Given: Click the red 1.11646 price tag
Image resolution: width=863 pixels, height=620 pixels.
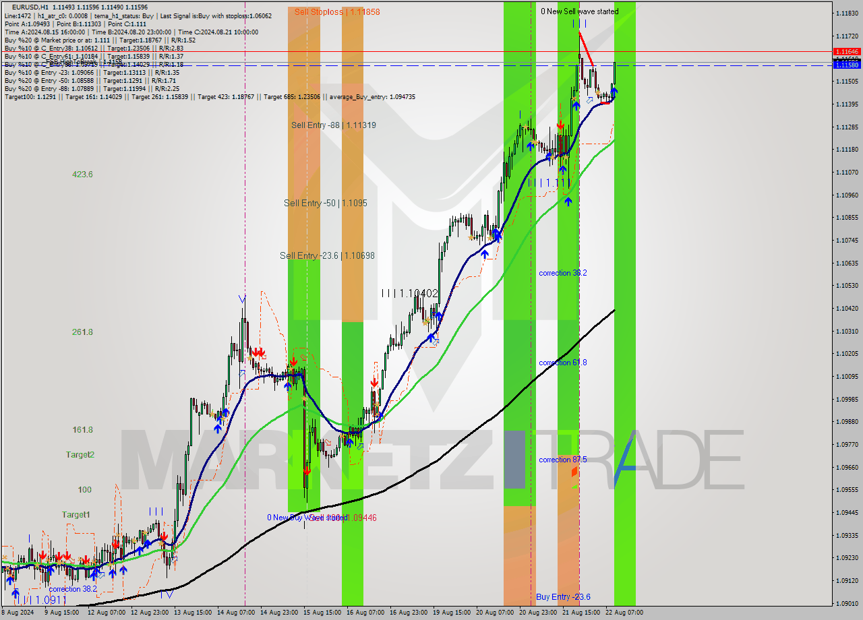Looking at the screenshot, I should pos(847,51).
